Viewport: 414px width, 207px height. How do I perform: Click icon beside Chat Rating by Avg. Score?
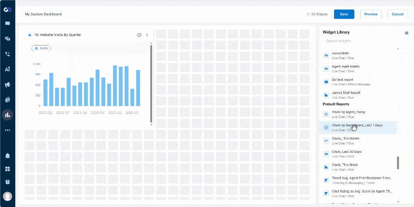[x=326, y=193]
